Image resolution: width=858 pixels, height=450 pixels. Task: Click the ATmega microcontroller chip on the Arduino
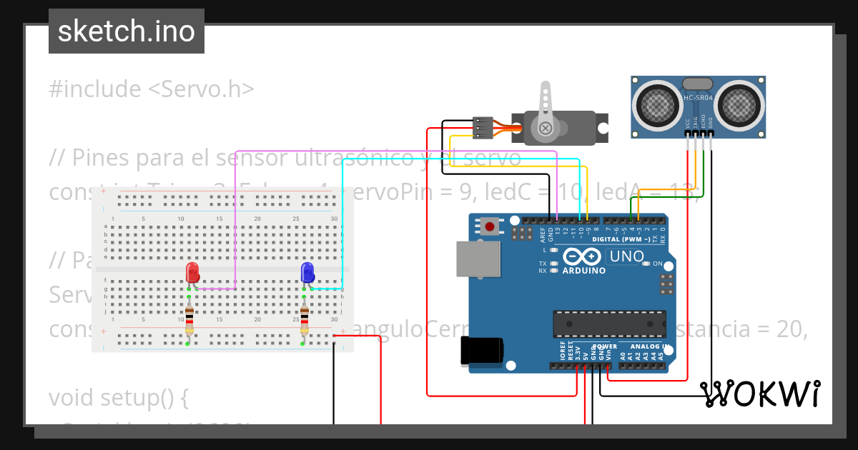click(610, 324)
